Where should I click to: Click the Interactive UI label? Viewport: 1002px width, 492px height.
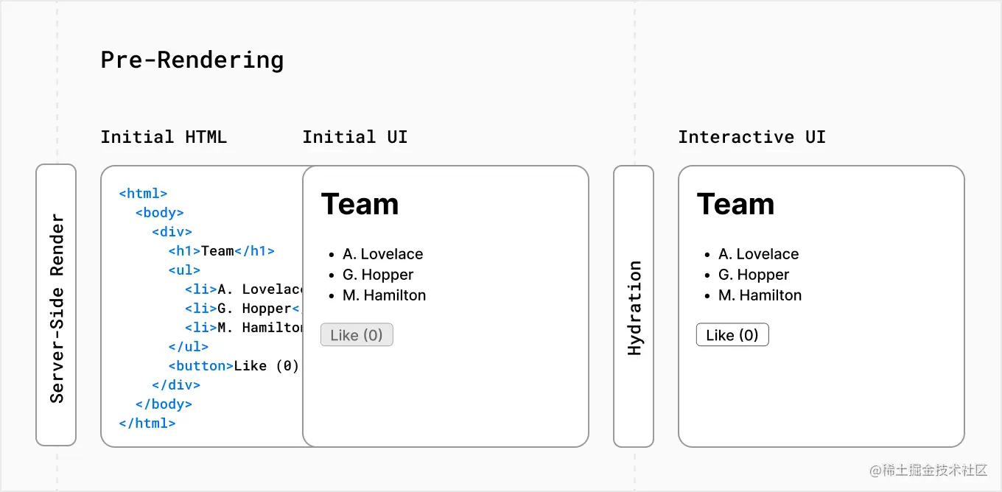point(751,137)
